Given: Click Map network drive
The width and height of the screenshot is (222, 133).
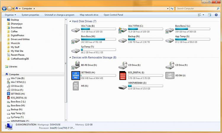Looking at the screenshot, I should pyautogui.click(x=89, y=15).
